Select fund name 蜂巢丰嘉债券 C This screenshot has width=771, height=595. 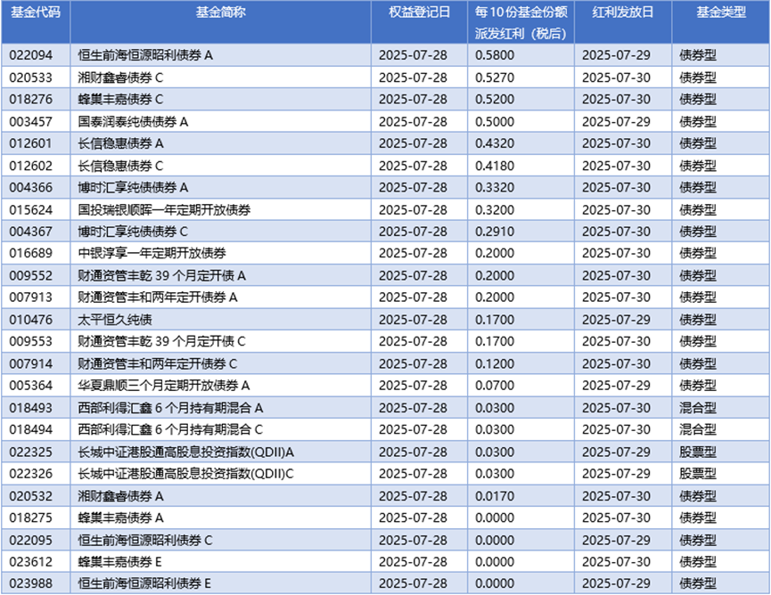point(120,99)
